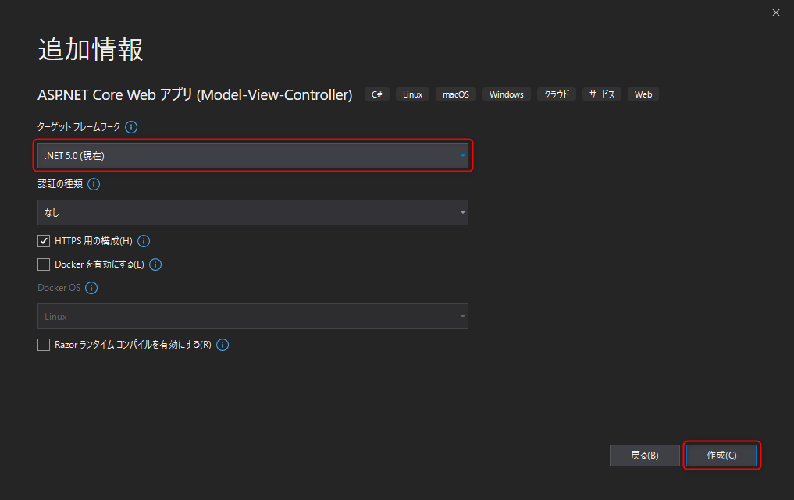Open the 認証の種類 dropdown showing なし
Viewport: 794px width, 500px height.
[253, 212]
